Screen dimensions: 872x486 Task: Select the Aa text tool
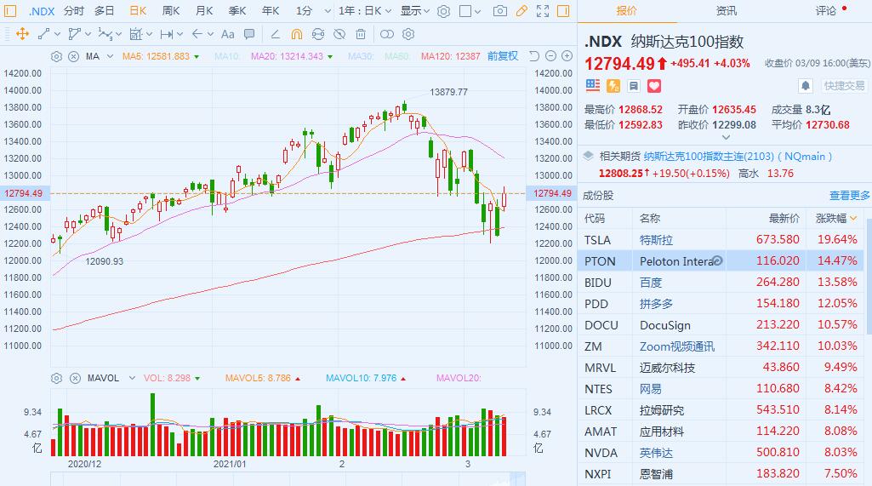tap(227, 35)
